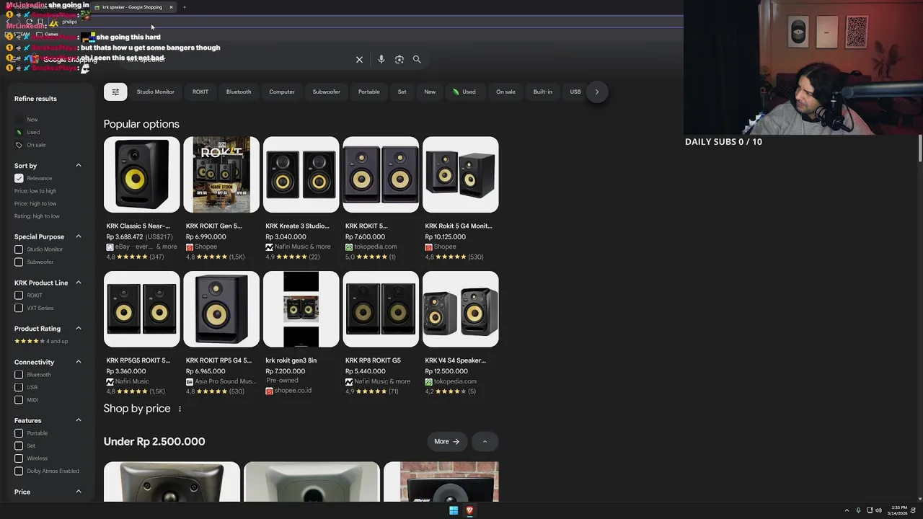Open KRK Kreate 3 Studio product thumbnail
The image size is (923, 519).
coord(301,174)
